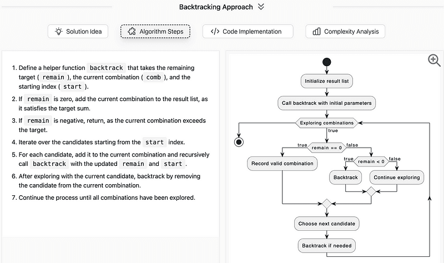Click the 'Exploring combinations' decision node
This screenshot has width=444, height=263.
[x=326, y=123]
